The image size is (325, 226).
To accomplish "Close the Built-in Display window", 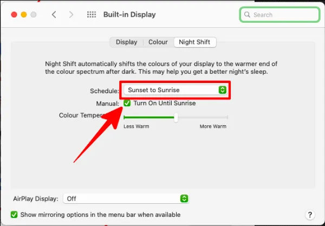I will point(12,15).
